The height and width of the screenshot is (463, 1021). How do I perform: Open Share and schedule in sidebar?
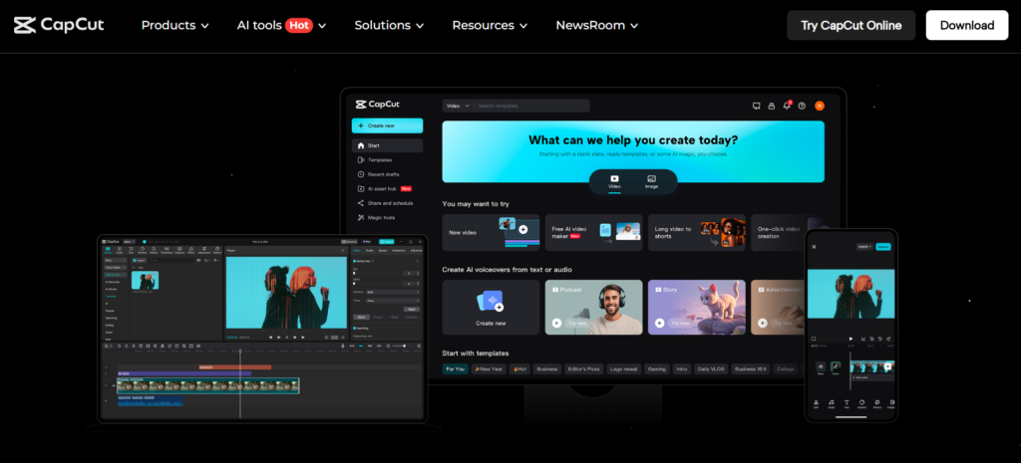pyautogui.click(x=388, y=203)
